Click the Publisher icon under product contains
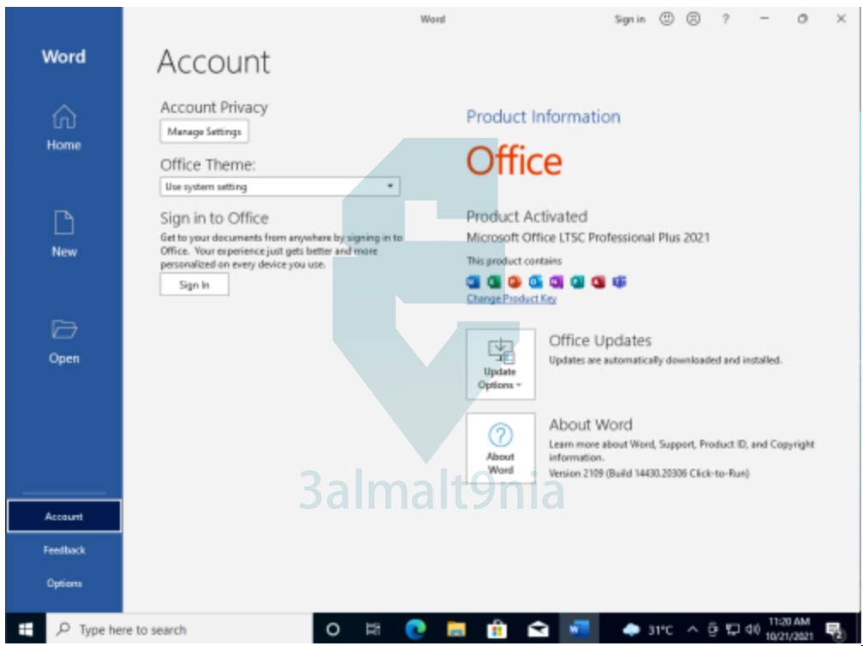The width and height of the screenshot is (863, 646). (577, 282)
